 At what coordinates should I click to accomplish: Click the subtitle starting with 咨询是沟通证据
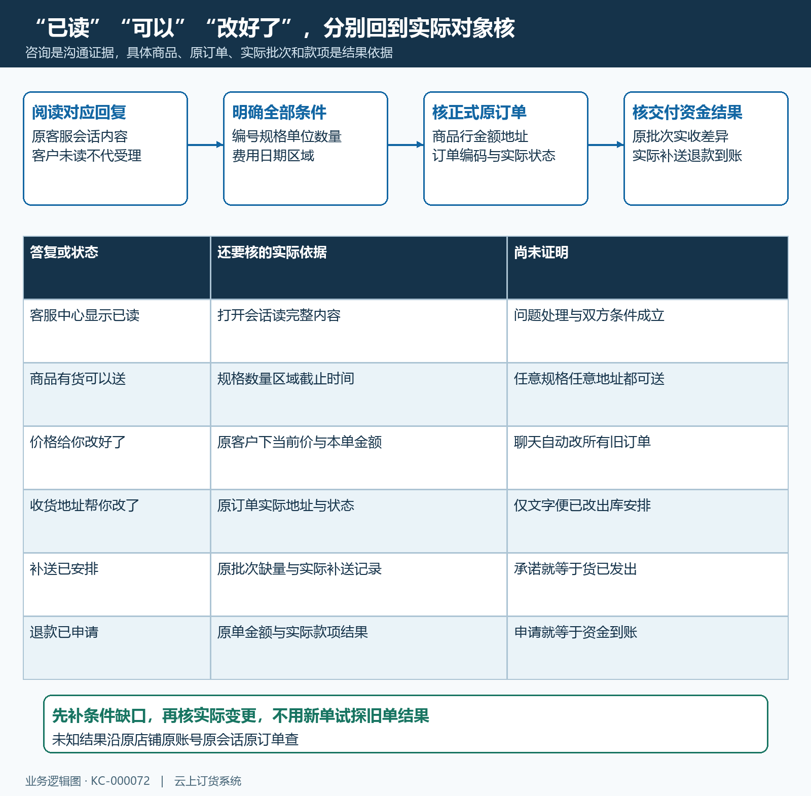click(x=209, y=53)
